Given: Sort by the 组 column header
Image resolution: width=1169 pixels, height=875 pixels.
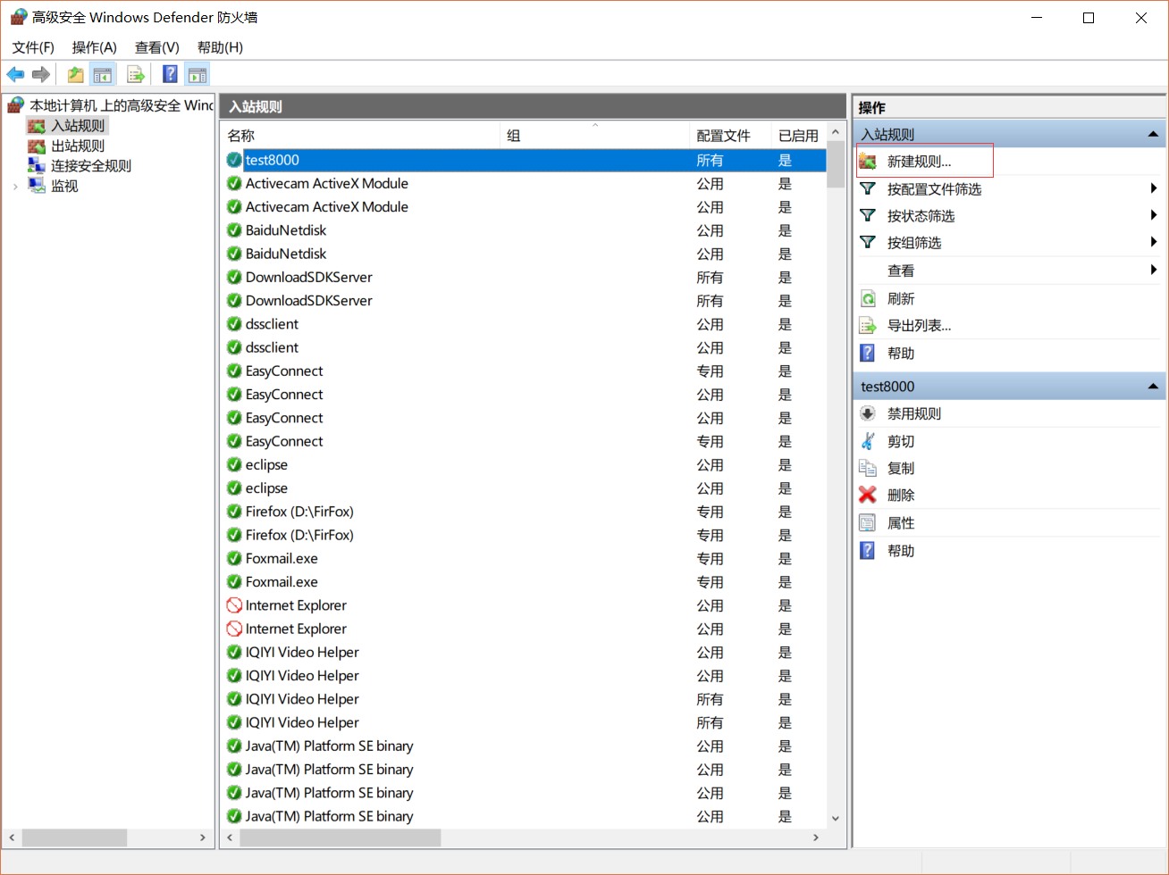Looking at the screenshot, I should [x=595, y=135].
